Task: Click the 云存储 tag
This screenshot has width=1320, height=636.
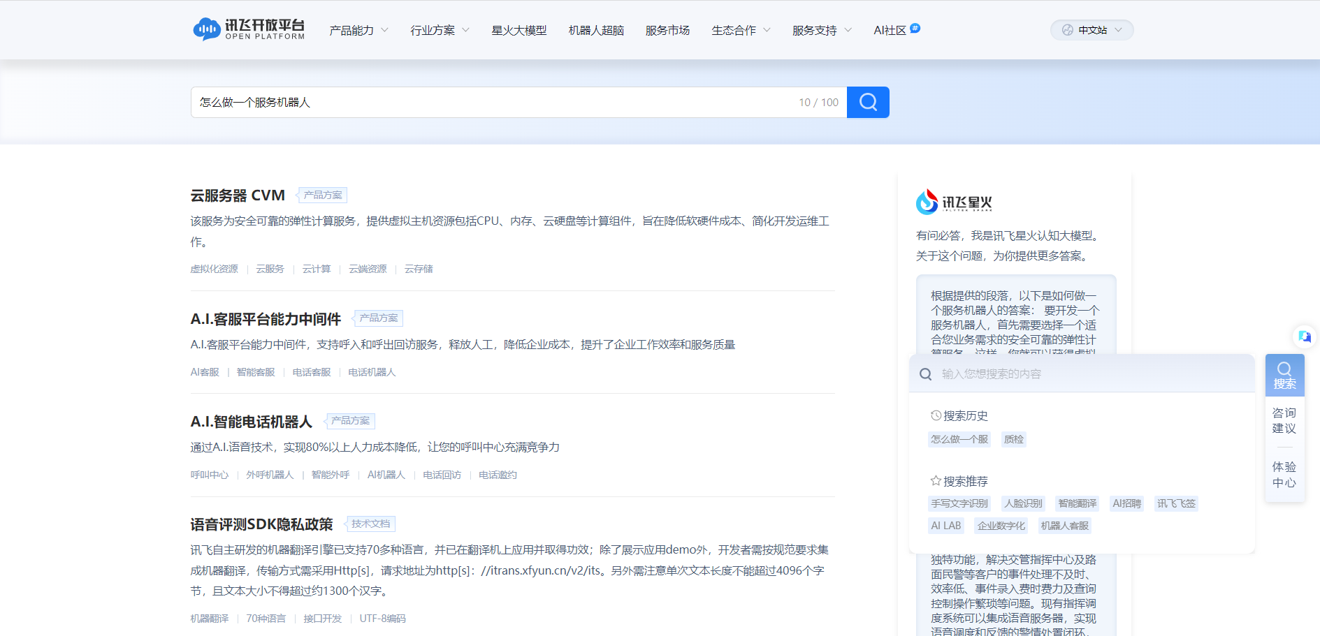Action: pos(419,269)
